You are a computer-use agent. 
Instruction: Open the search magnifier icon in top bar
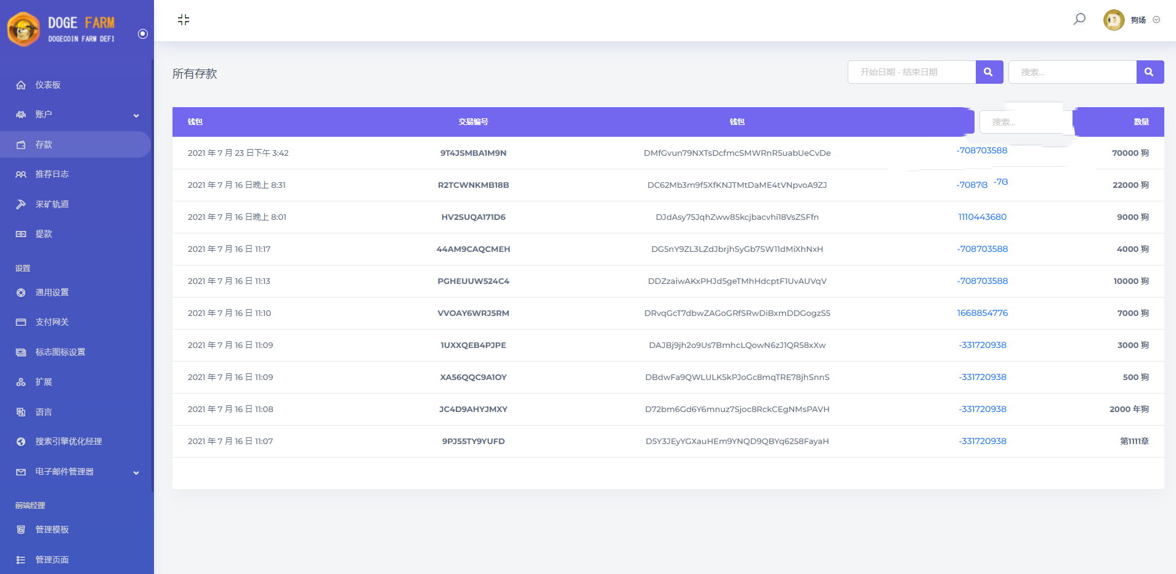pos(1079,19)
